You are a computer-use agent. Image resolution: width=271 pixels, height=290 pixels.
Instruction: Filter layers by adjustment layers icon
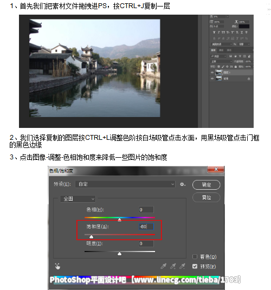pos(235,56)
